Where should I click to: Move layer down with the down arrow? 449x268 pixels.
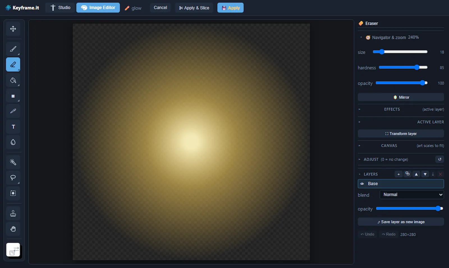point(425,174)
